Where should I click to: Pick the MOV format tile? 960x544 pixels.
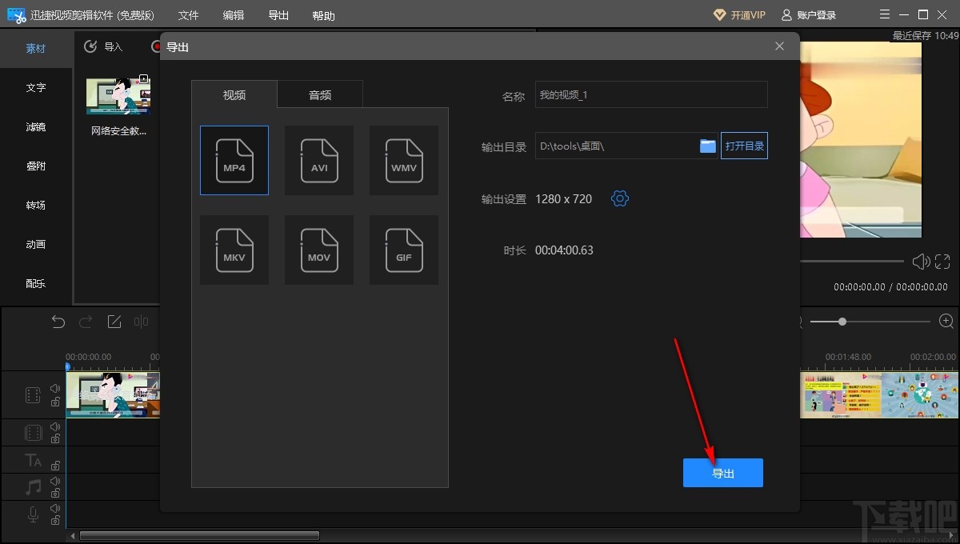tap(319, 250)
